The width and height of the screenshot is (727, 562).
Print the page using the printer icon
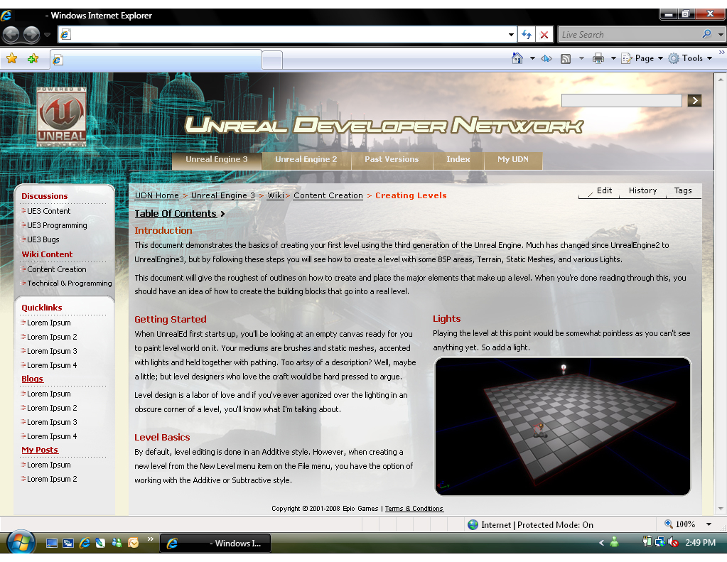pos(598,58)
